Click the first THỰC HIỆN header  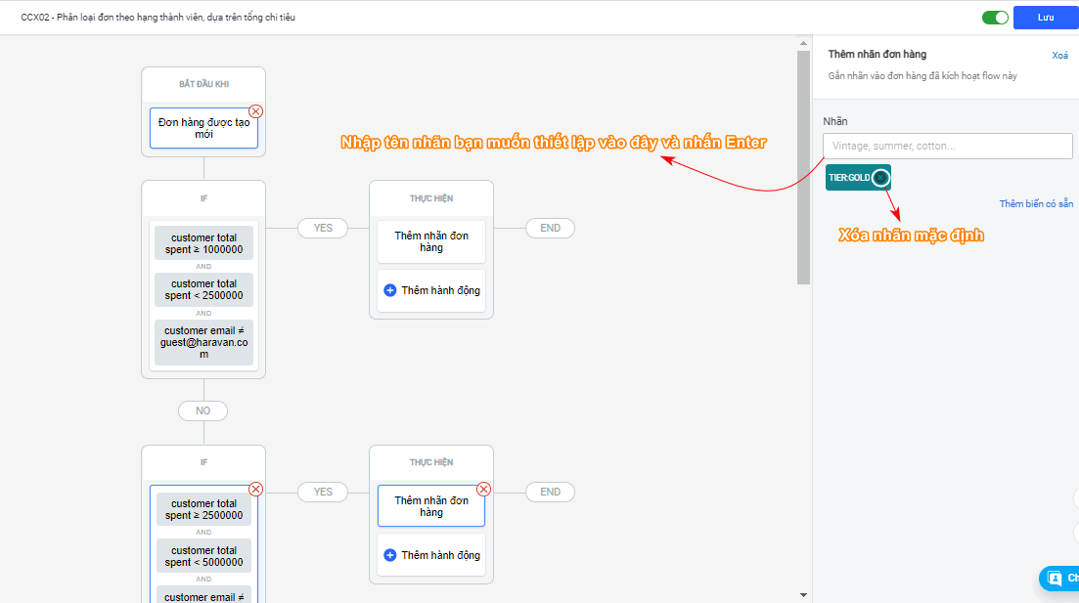pos(431,198)
